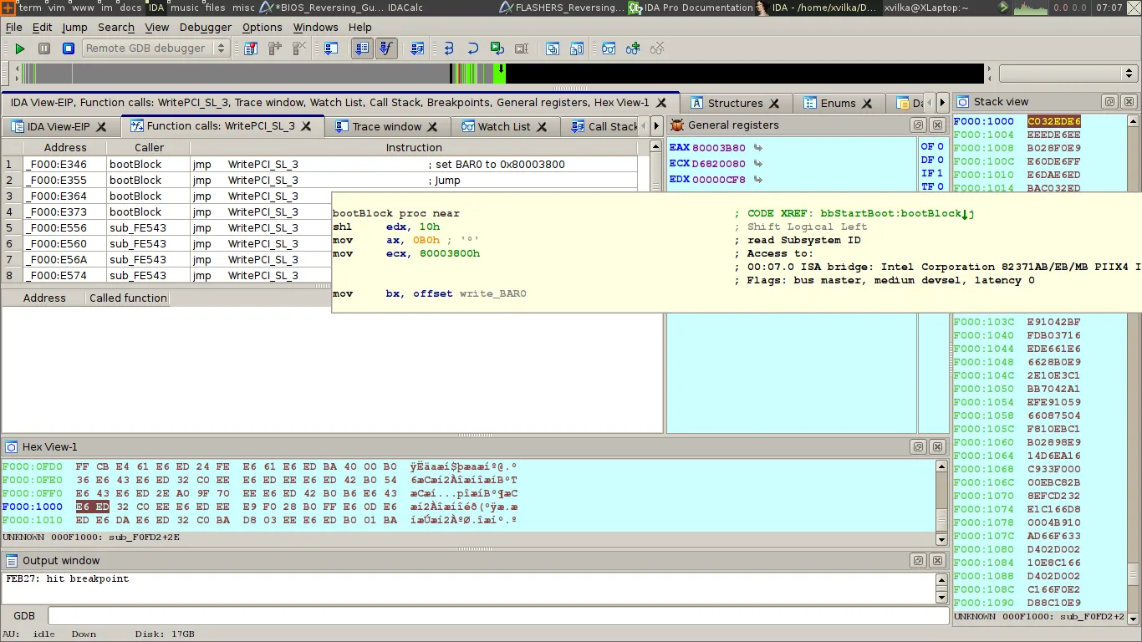Click the Run to cursor green icon
Image resolution: width=1142 pixels, height=642 pixels.
(496, 48)
